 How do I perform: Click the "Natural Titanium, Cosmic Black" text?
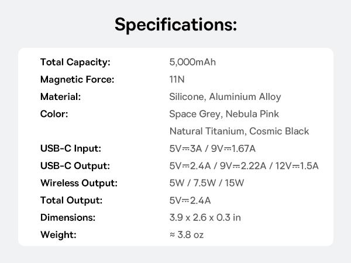point(239,131)
